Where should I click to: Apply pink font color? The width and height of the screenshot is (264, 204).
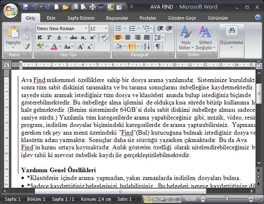(x=54, y=47)
